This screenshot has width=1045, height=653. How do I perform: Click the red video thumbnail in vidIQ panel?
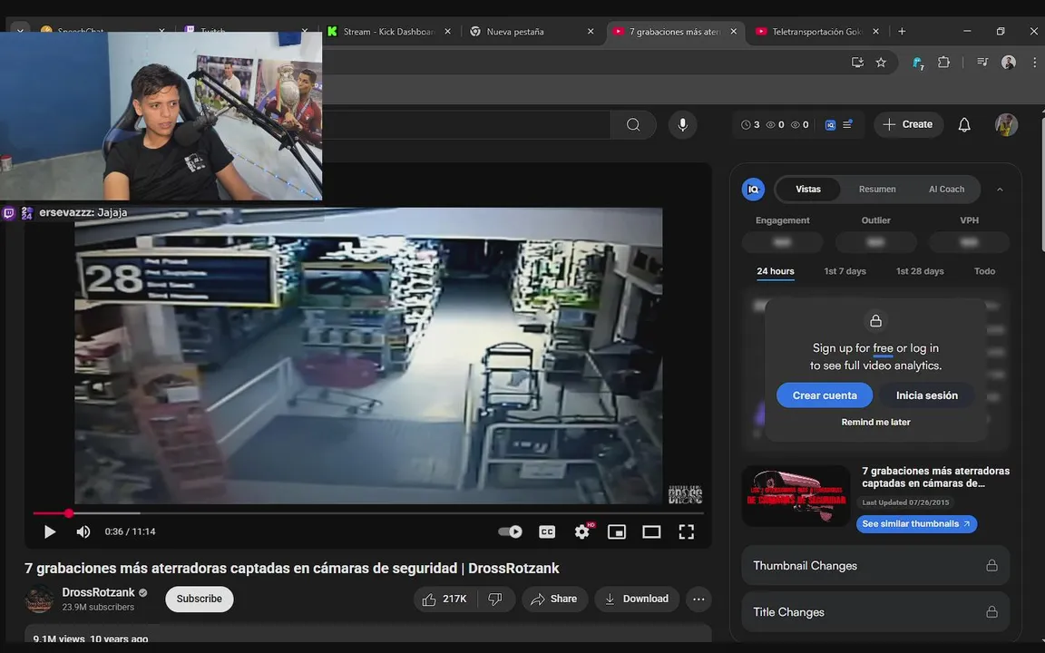796,496
